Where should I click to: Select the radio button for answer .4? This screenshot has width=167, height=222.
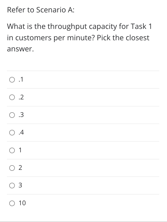tap(12, 133)
